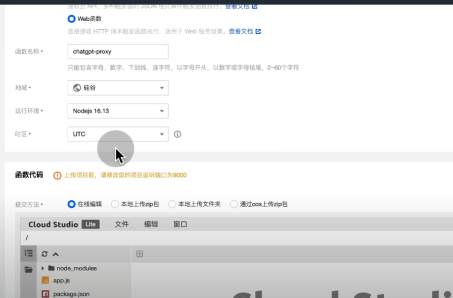The height and width of the screenshot is (298, 453).
Task: Click the external link icon beside Web函数 查看文档
Action: [x=258, y=31]
